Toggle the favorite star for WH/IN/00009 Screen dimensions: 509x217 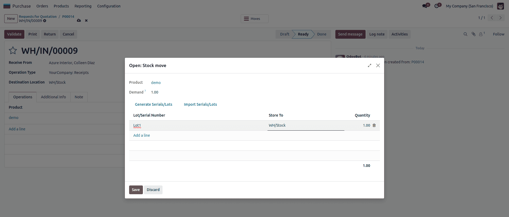tap(13, 50)
